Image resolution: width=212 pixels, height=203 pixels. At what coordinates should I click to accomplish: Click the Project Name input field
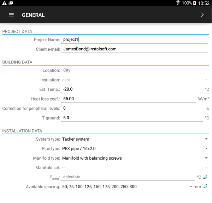[134, 40]
